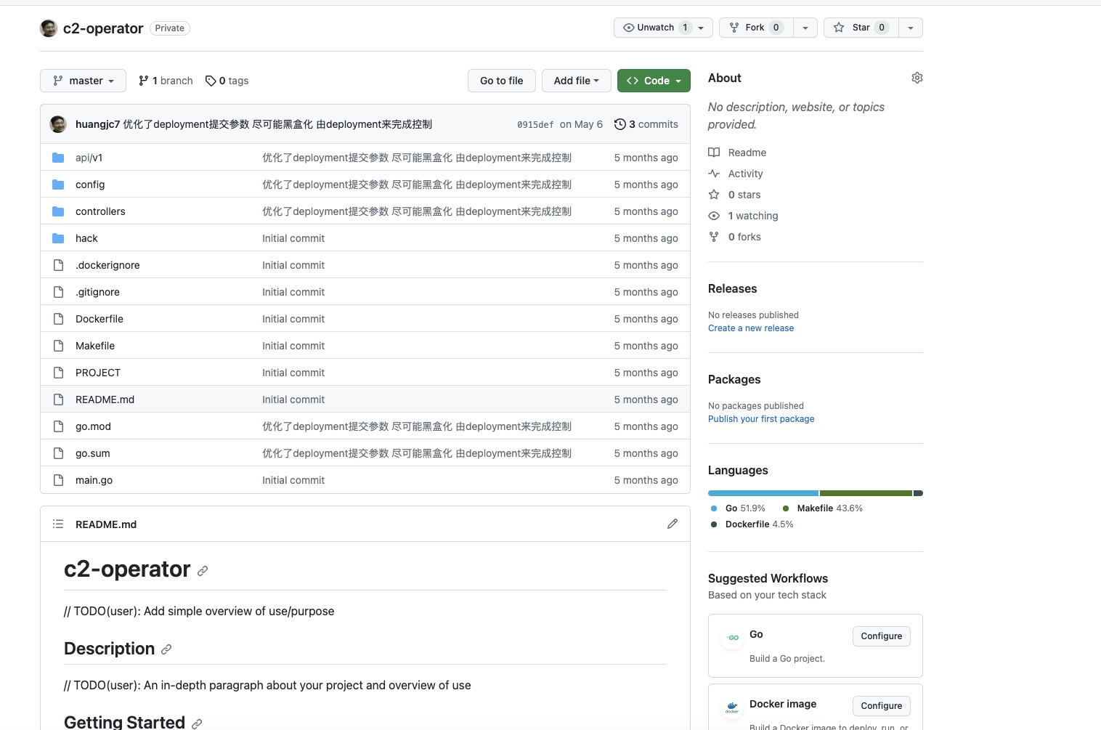1101x730 pixels.
Task: Click the star icon beside 0 stars
Action: pyautogui.click(x=714, y=195)
